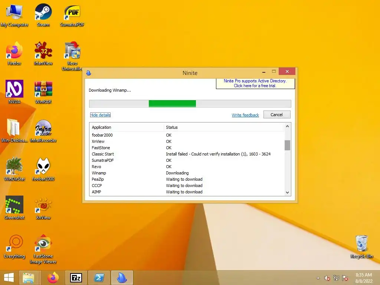The image size is (380, 285).
Task: Click the Ninite taskbar button
Action: click(x=122, y=278)
